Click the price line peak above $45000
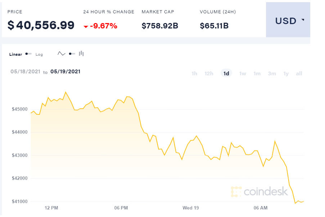 coord(66,92)
